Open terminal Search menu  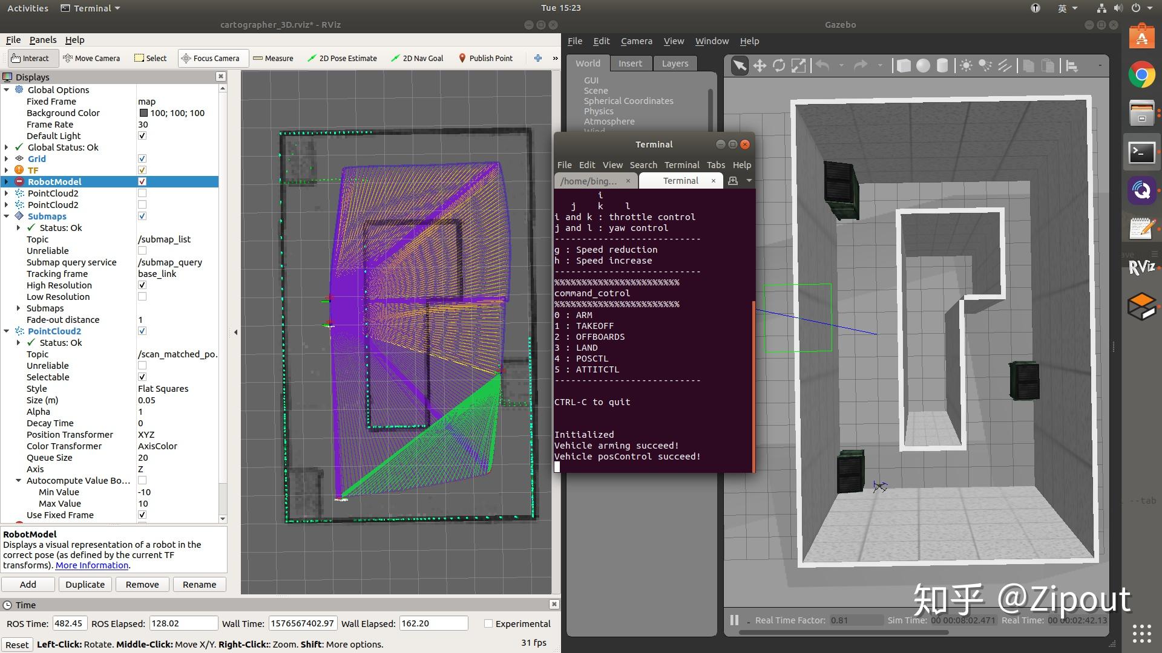[643, 165]
